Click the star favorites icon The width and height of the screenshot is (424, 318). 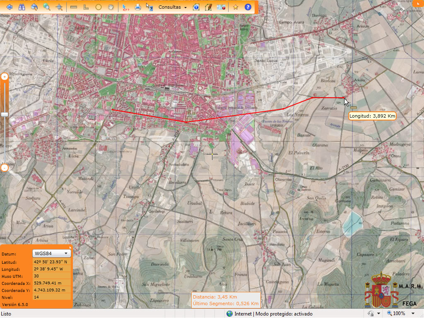(236, 7)
